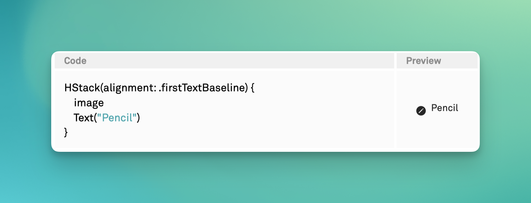This screenshot has width=531, height=203.
Task: Click the opening curly brace after HStack
Action: (253, 88)
